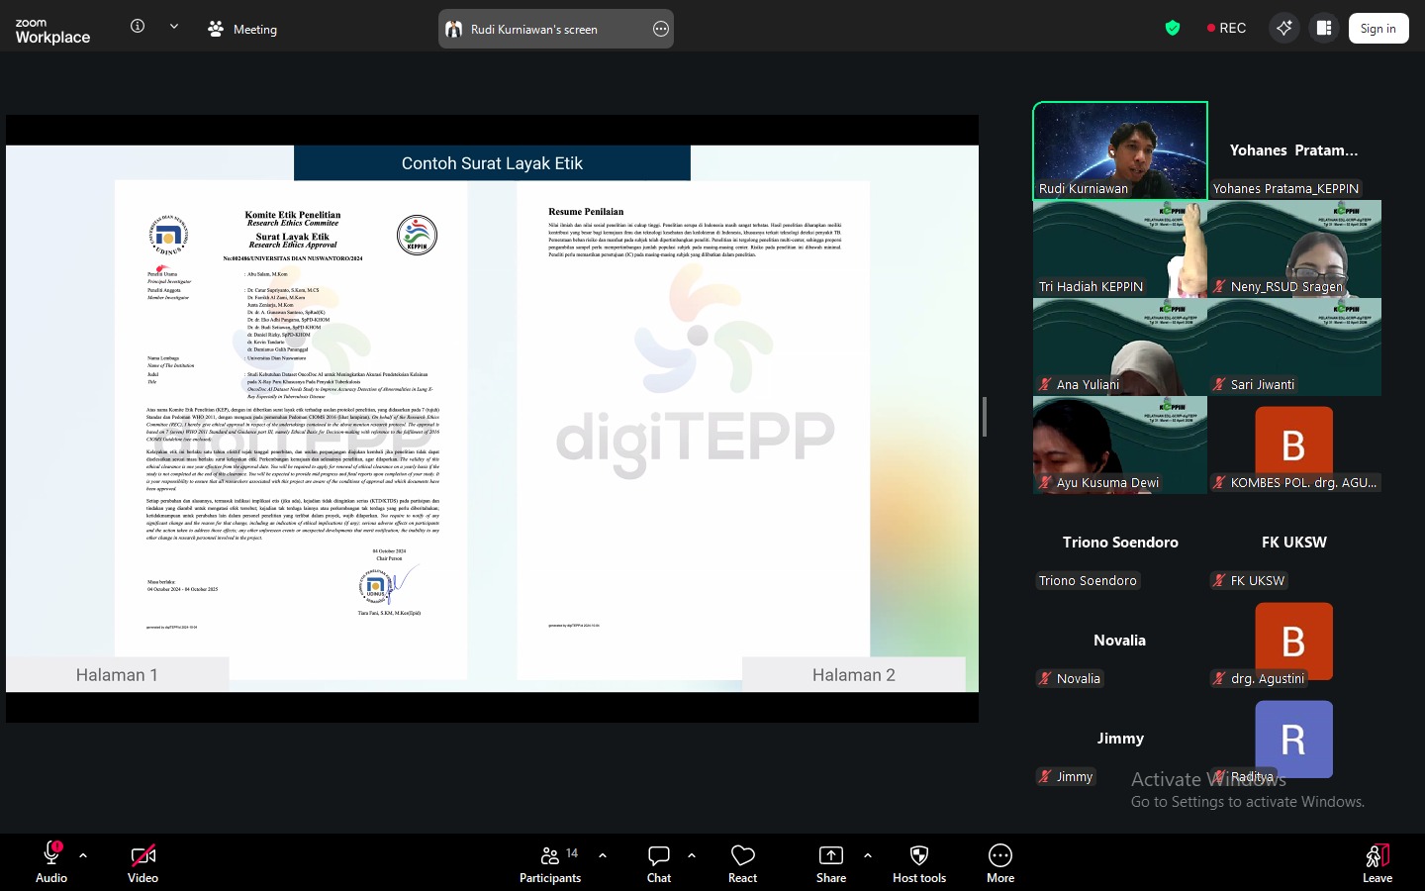Open the Chat panel
Image resolution: width=1425 pixels, height=891 pixels.
click(x=658, y=862)
